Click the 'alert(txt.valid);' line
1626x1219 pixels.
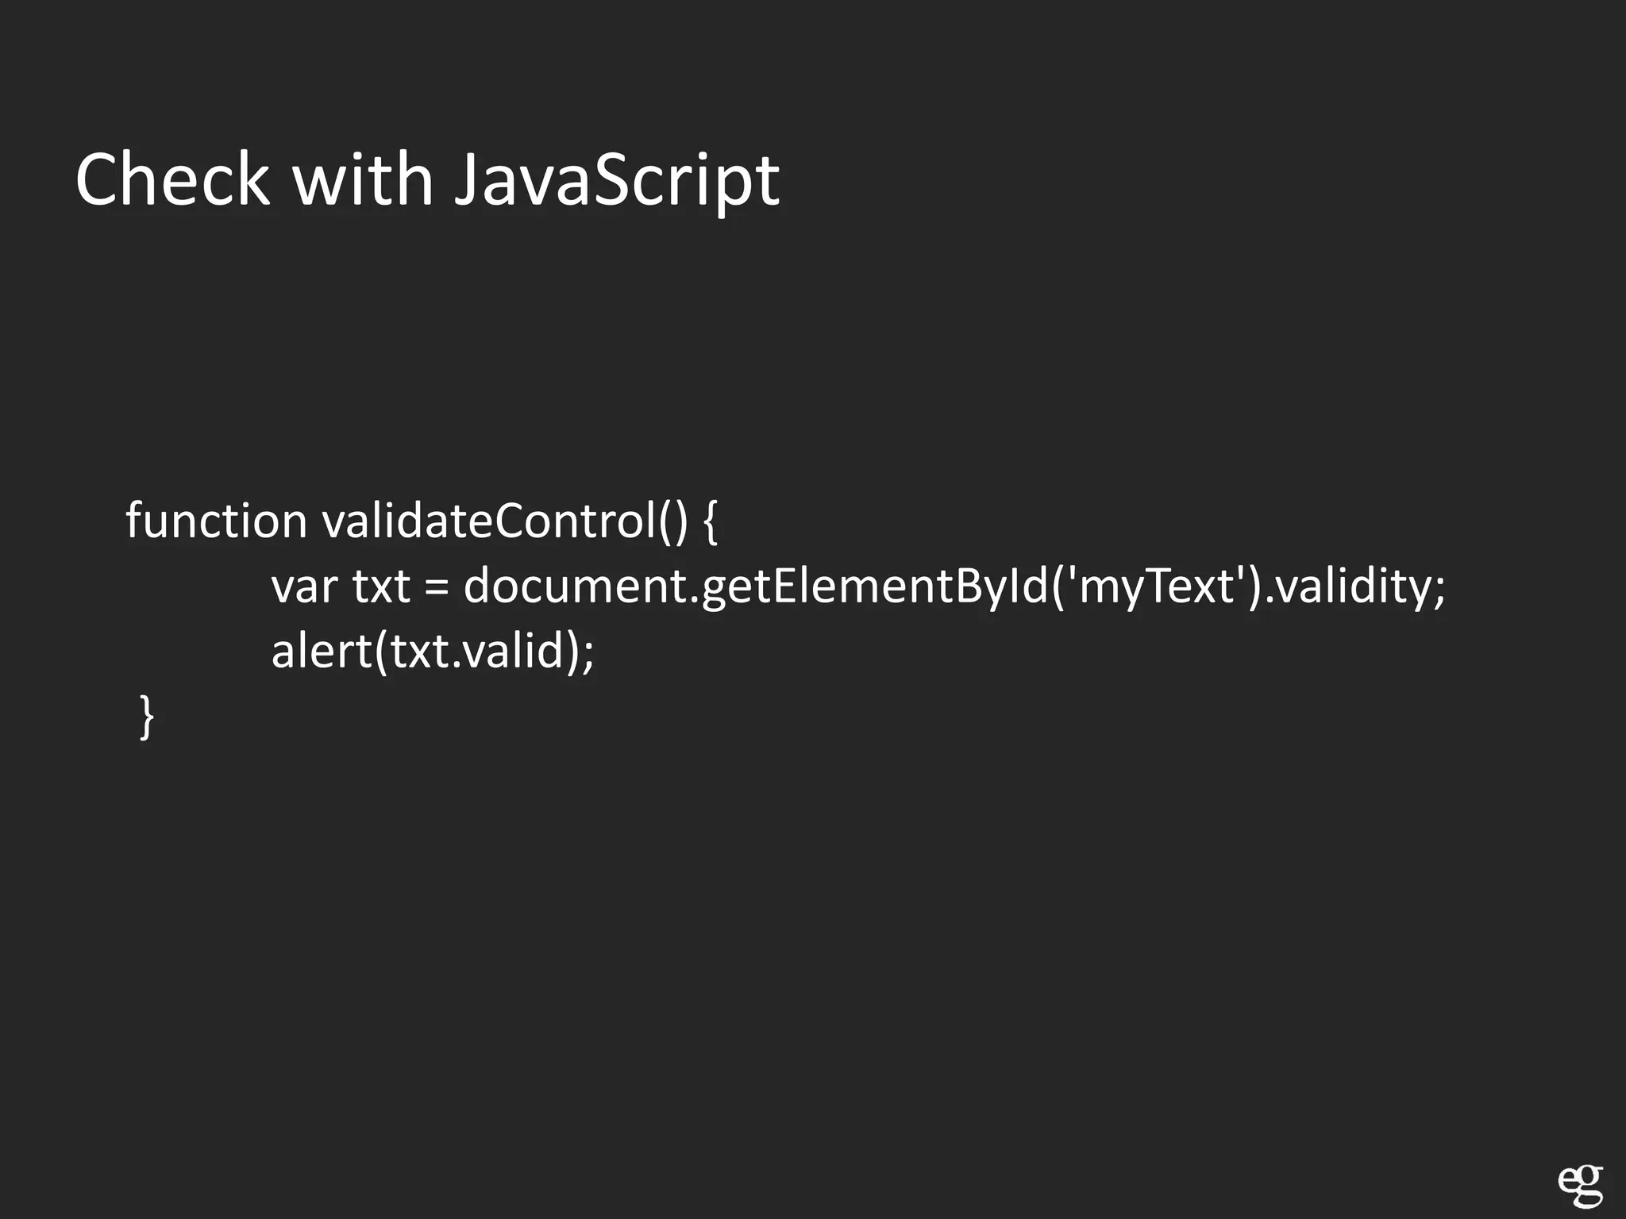(x=432, y=652)
